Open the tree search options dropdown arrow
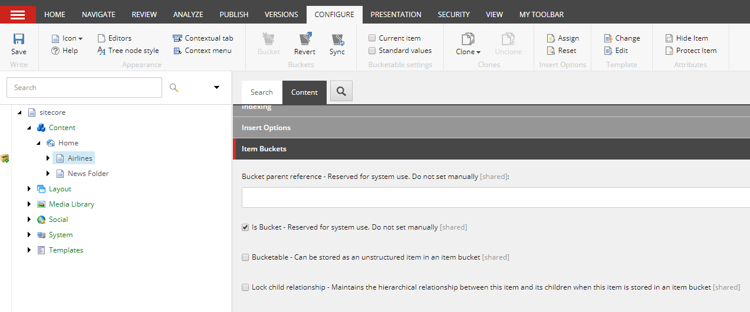The width and height of the screenshot is (750, 312). click(x=216, y=87)
